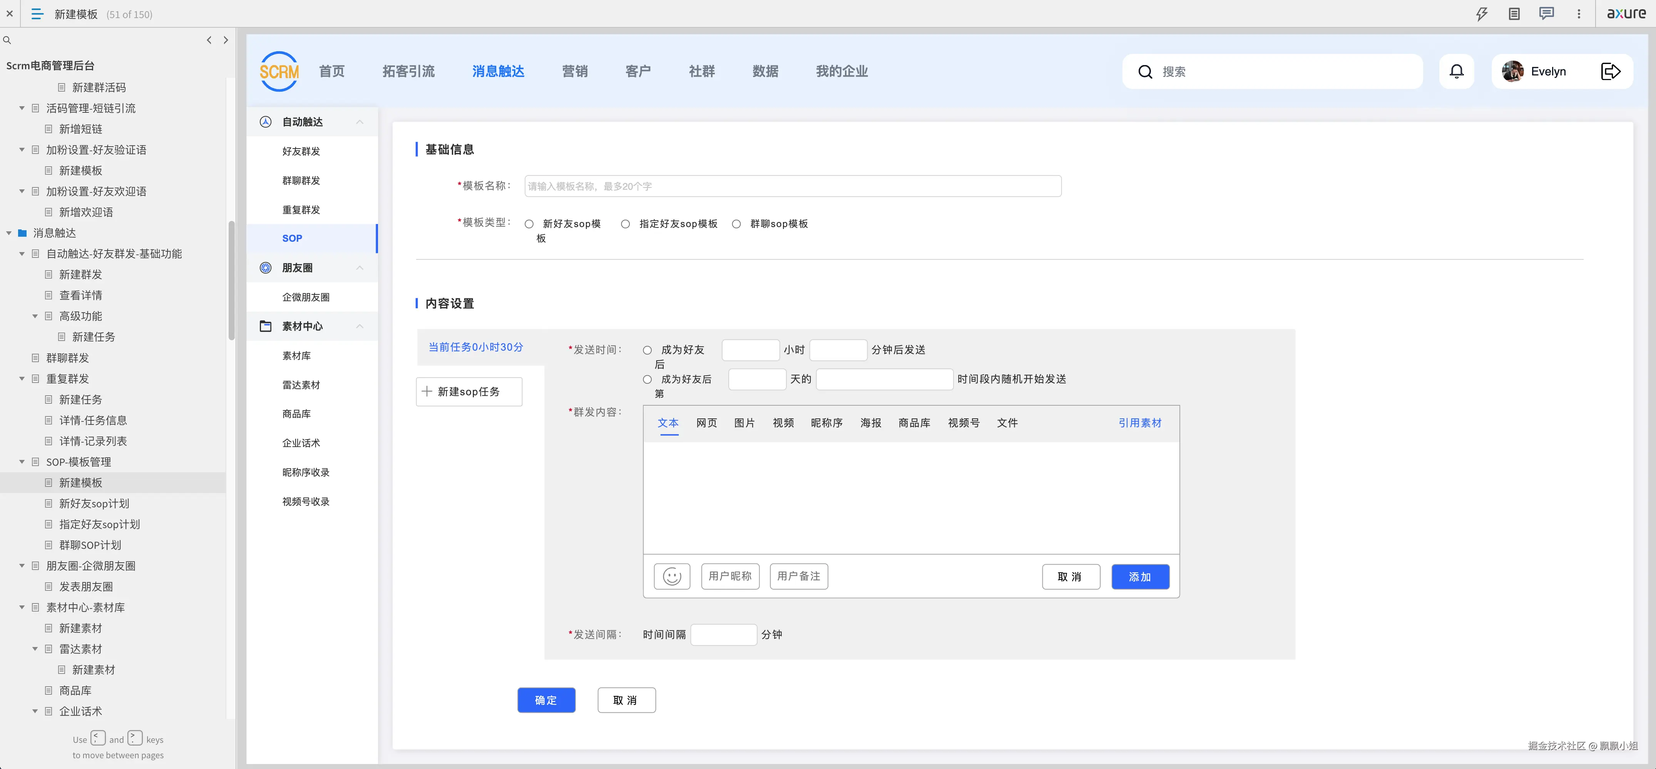Click the 素材中心 folder icon
This screenshot has height=769, width=1656.
coord(266,326)
